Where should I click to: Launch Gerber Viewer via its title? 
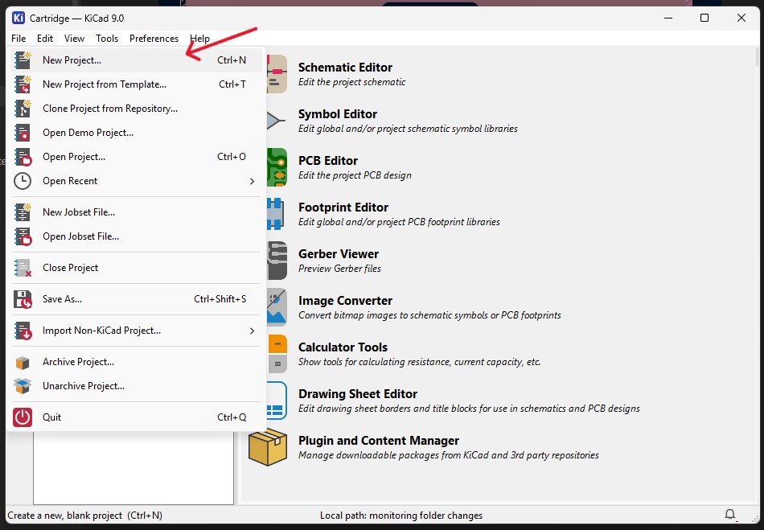[338, 254]
